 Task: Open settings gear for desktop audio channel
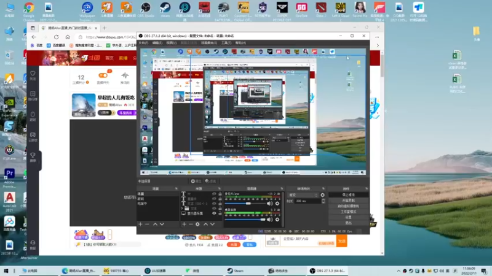(x=277, y=220)
